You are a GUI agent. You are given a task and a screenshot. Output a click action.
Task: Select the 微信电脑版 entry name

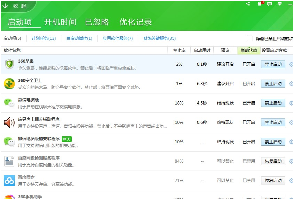(x=28, y=100)
